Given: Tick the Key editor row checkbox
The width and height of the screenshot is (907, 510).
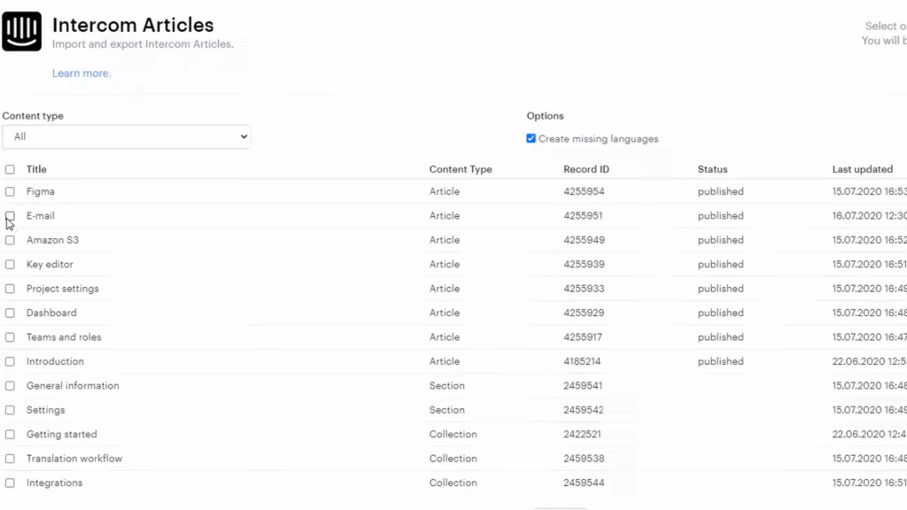Looking at the screenshot, I should [x=10, y=264].
